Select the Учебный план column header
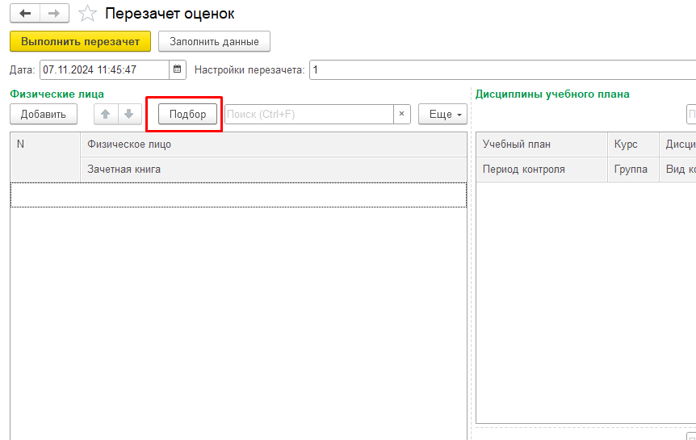696x440 pixels. (x=540, y=145)
